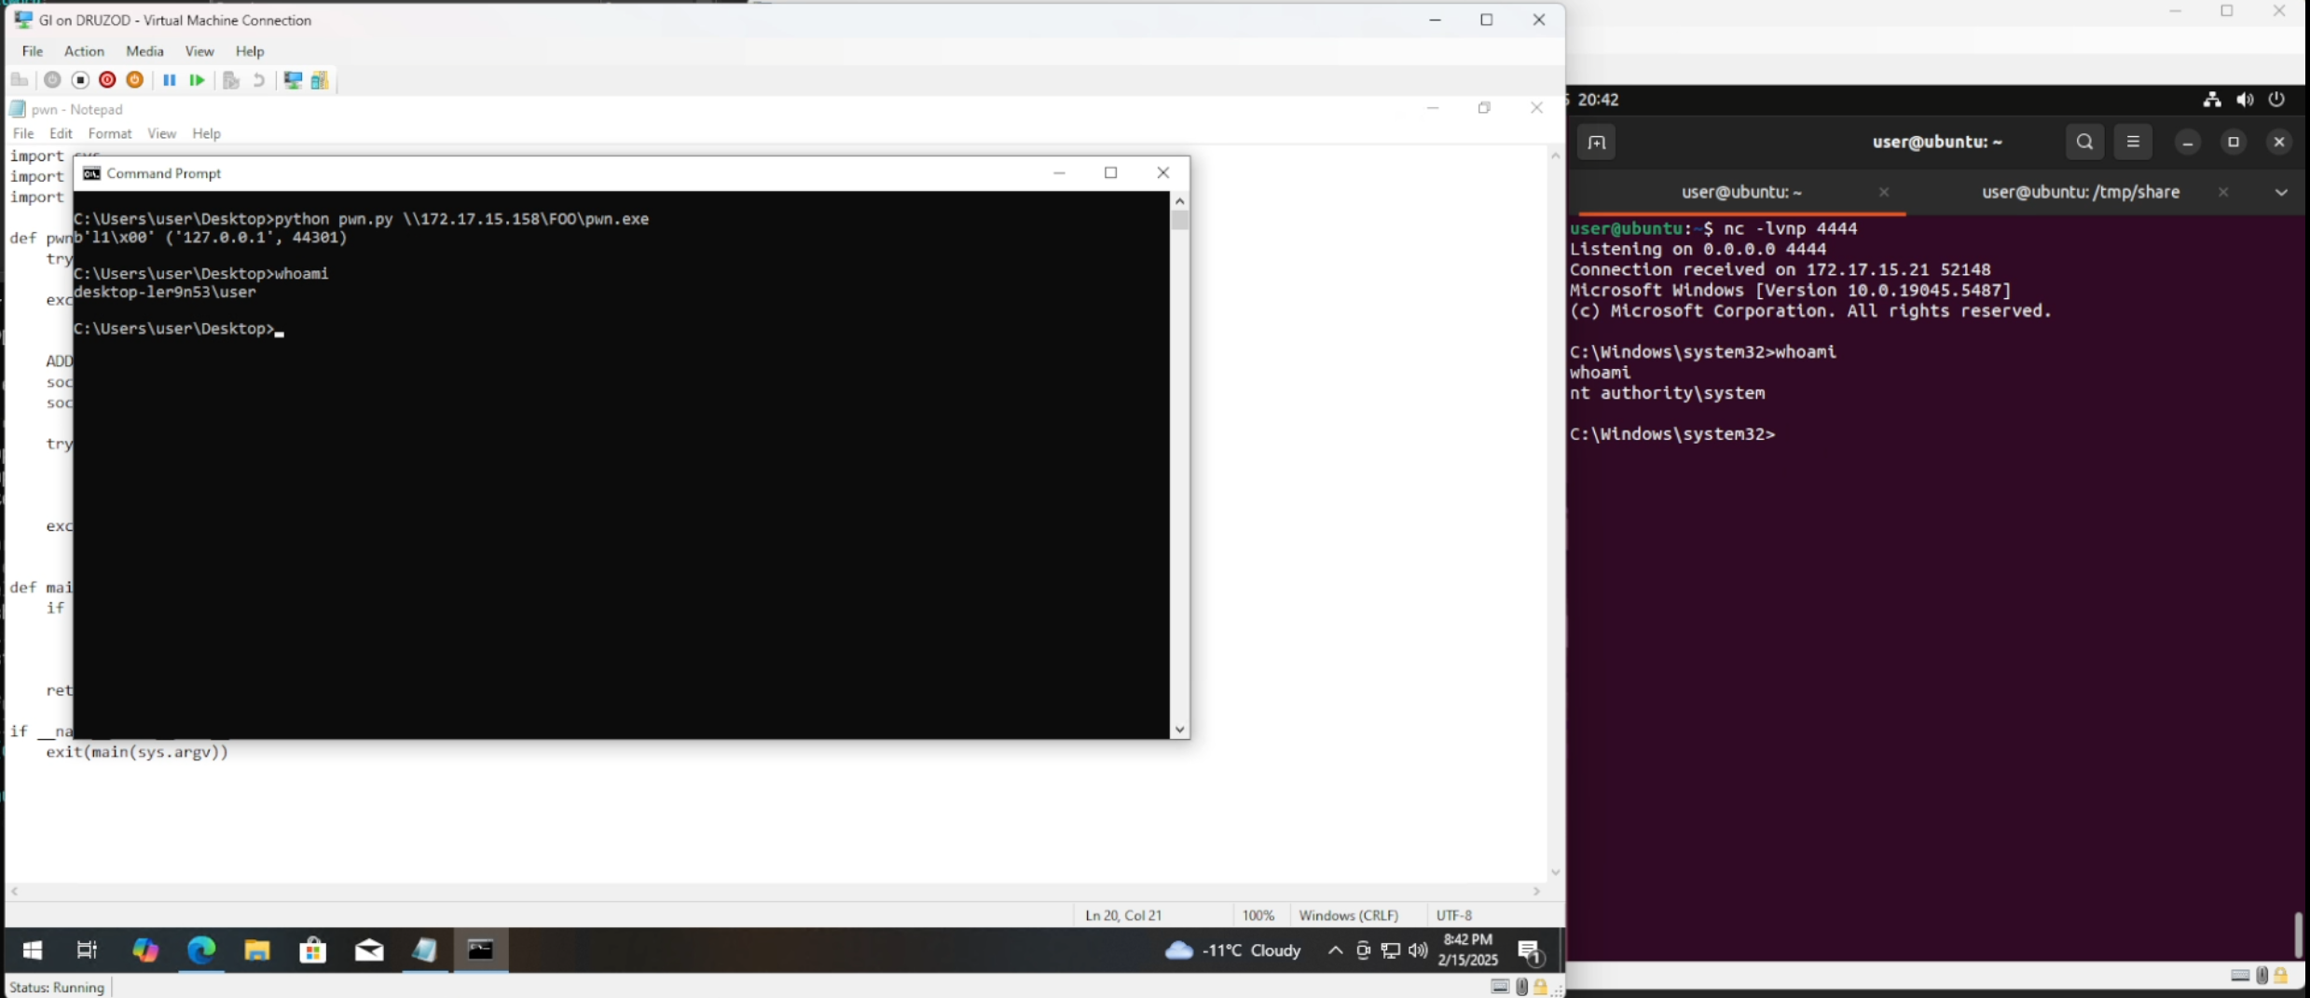Viewport: 2310px width, 998px height.
Task: Open Enhanced Session mode via monitor icon
Action: click(x=294, y=80)
